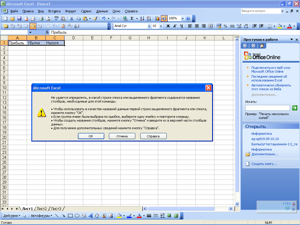
Task: Merge and center cells icon
Action: click(x=210, y=26)
